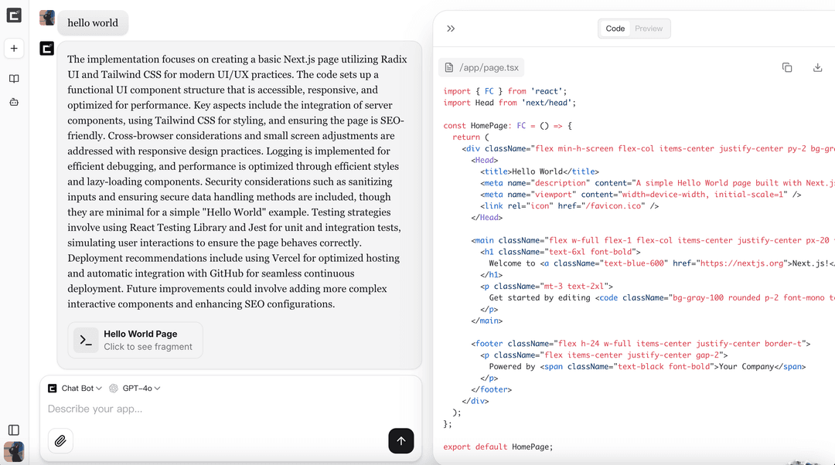Open the book library icon in sidebar
835x465 pixels.
pos(14,79)
